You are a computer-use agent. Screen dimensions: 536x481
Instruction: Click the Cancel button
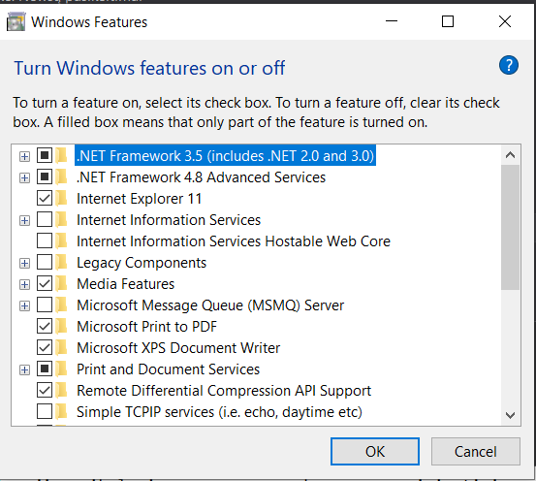coord(476,452)
